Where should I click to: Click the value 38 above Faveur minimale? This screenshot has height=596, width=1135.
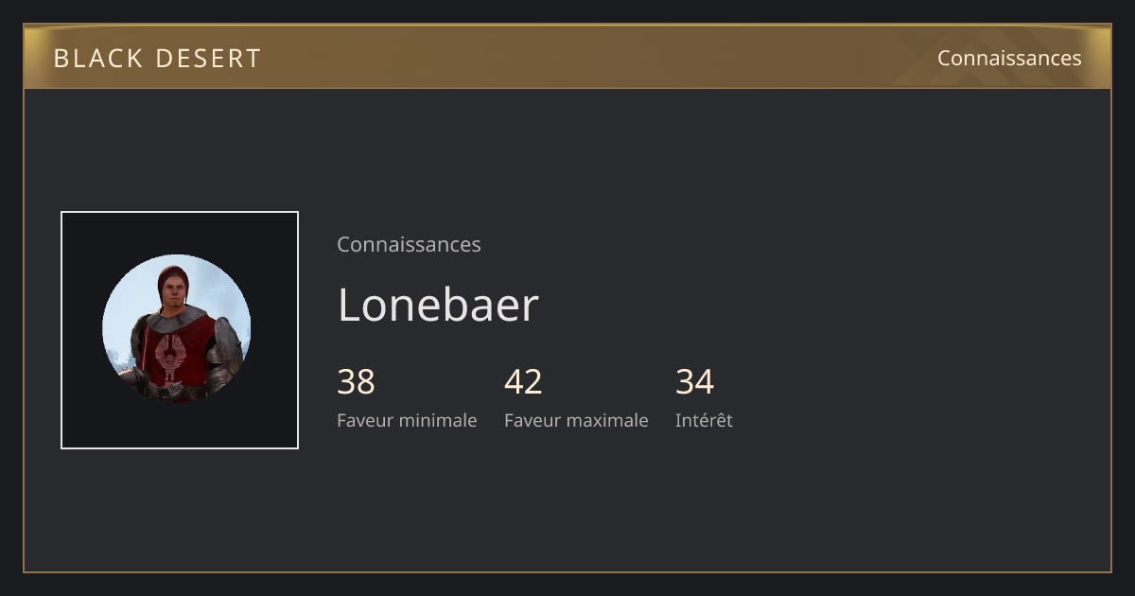tap(356, 381)
